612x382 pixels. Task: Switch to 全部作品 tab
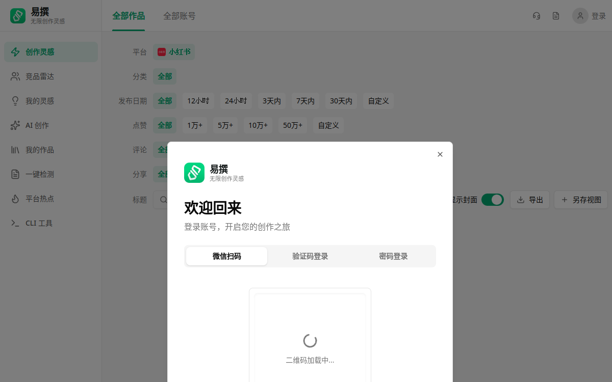tap(129, 16)
